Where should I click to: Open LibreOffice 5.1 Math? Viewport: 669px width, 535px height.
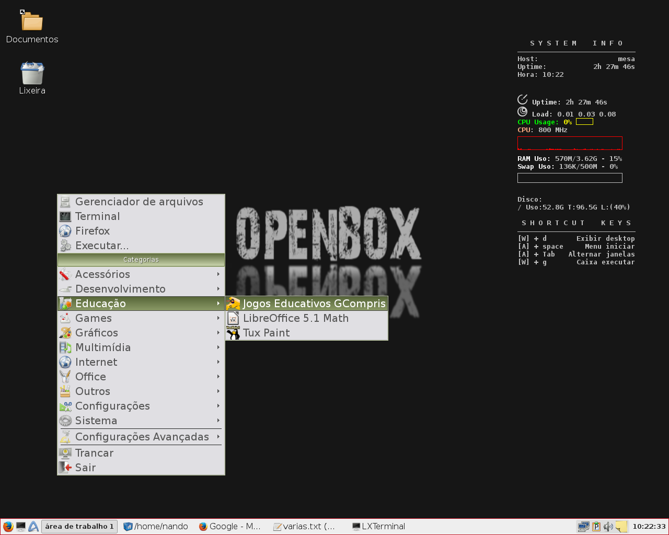point(295,318)
